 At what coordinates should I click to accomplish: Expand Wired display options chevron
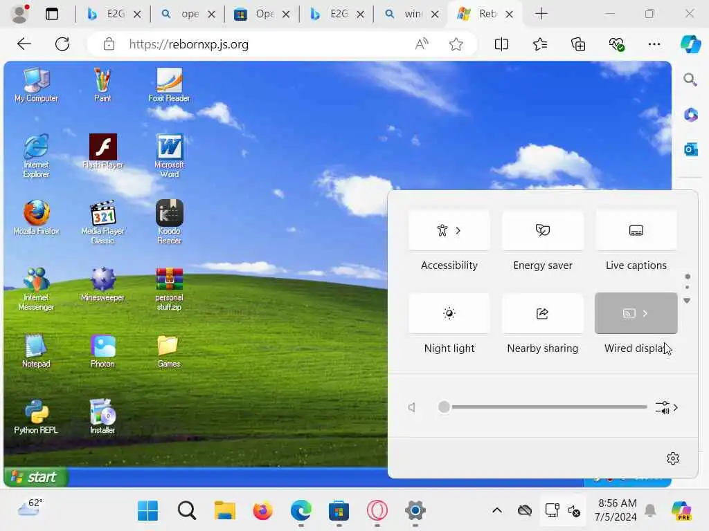tap(645, 313)
